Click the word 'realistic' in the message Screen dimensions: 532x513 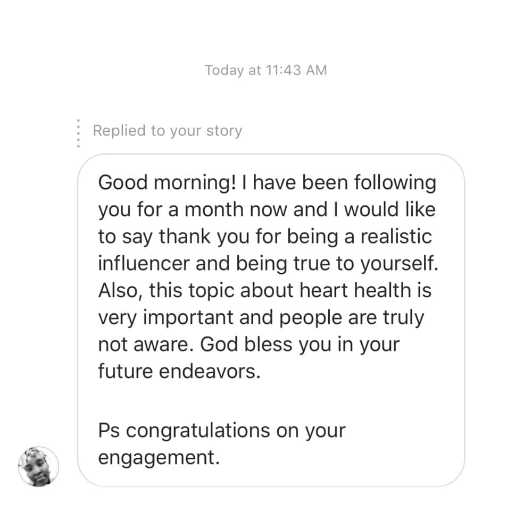click(396, 237)
